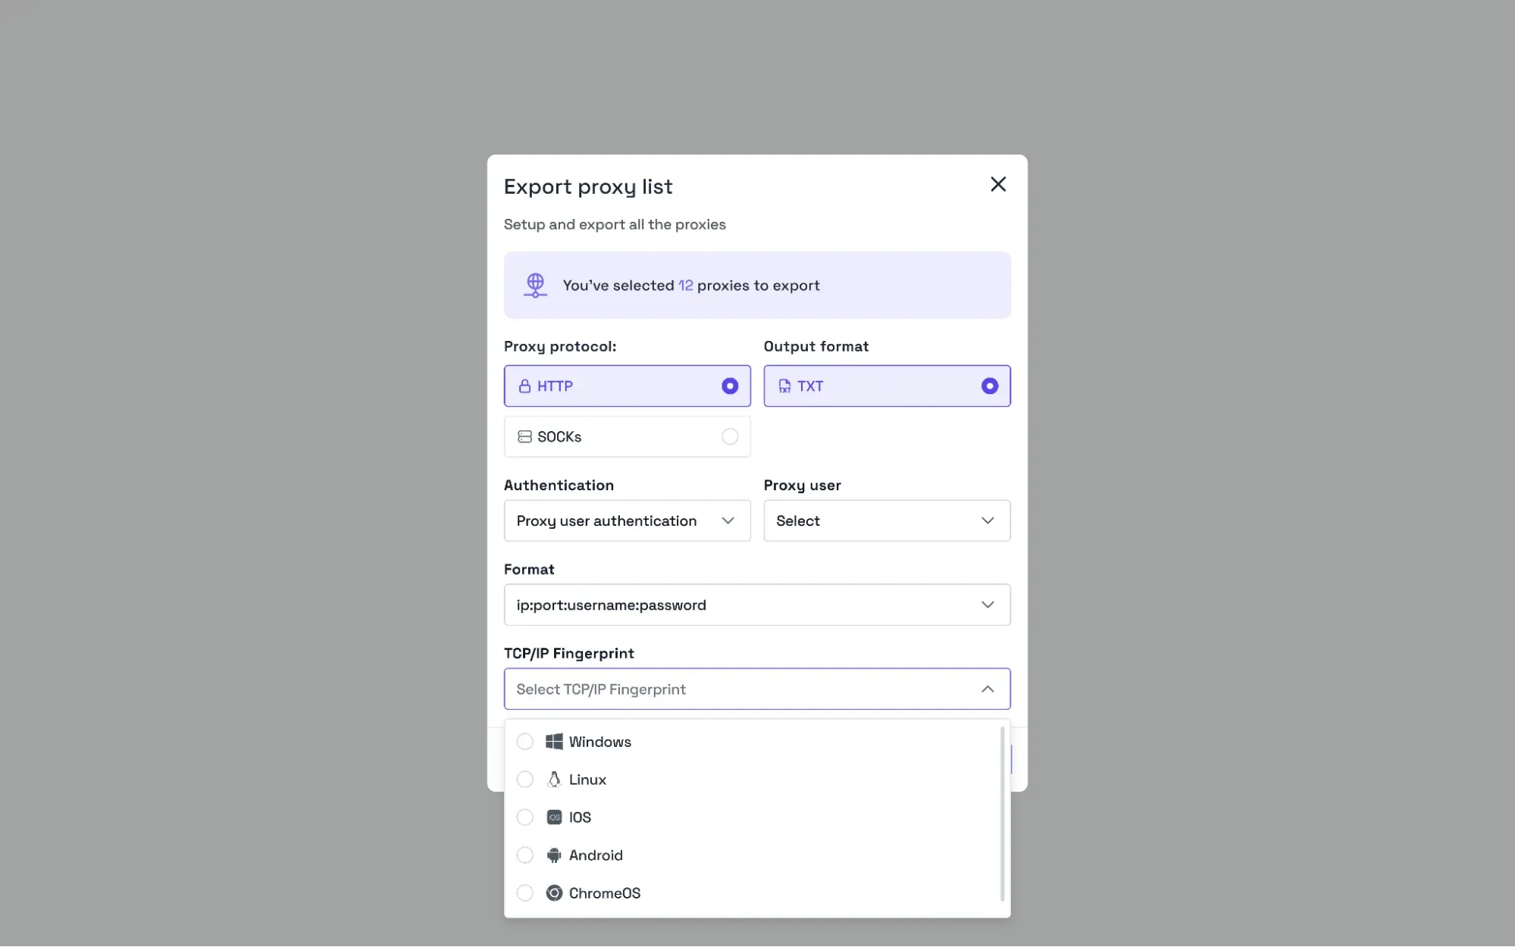Choose the IOS fingerprint radio button

click(524, 817)
